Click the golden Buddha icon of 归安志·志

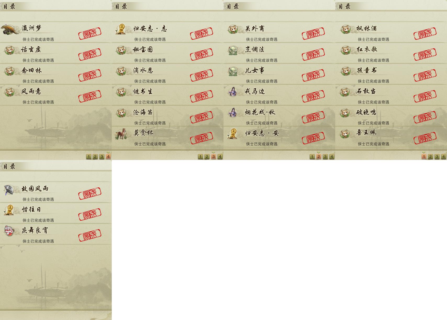point(121,29)
